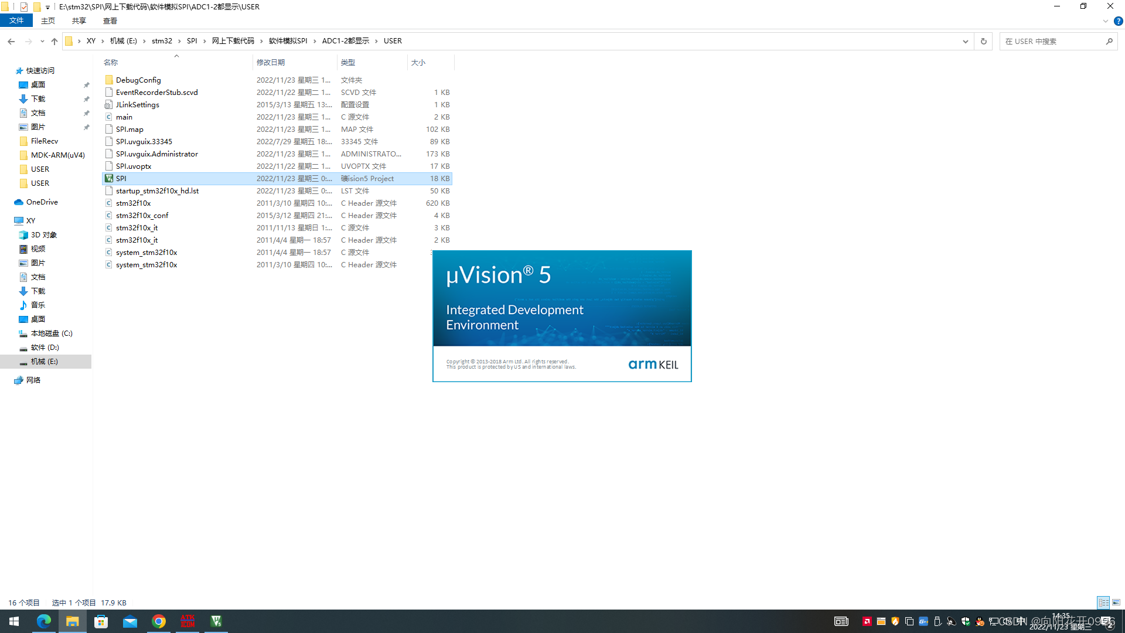
Task: Click the Keil uVision taskbar icon
Action: pos(216,621)
